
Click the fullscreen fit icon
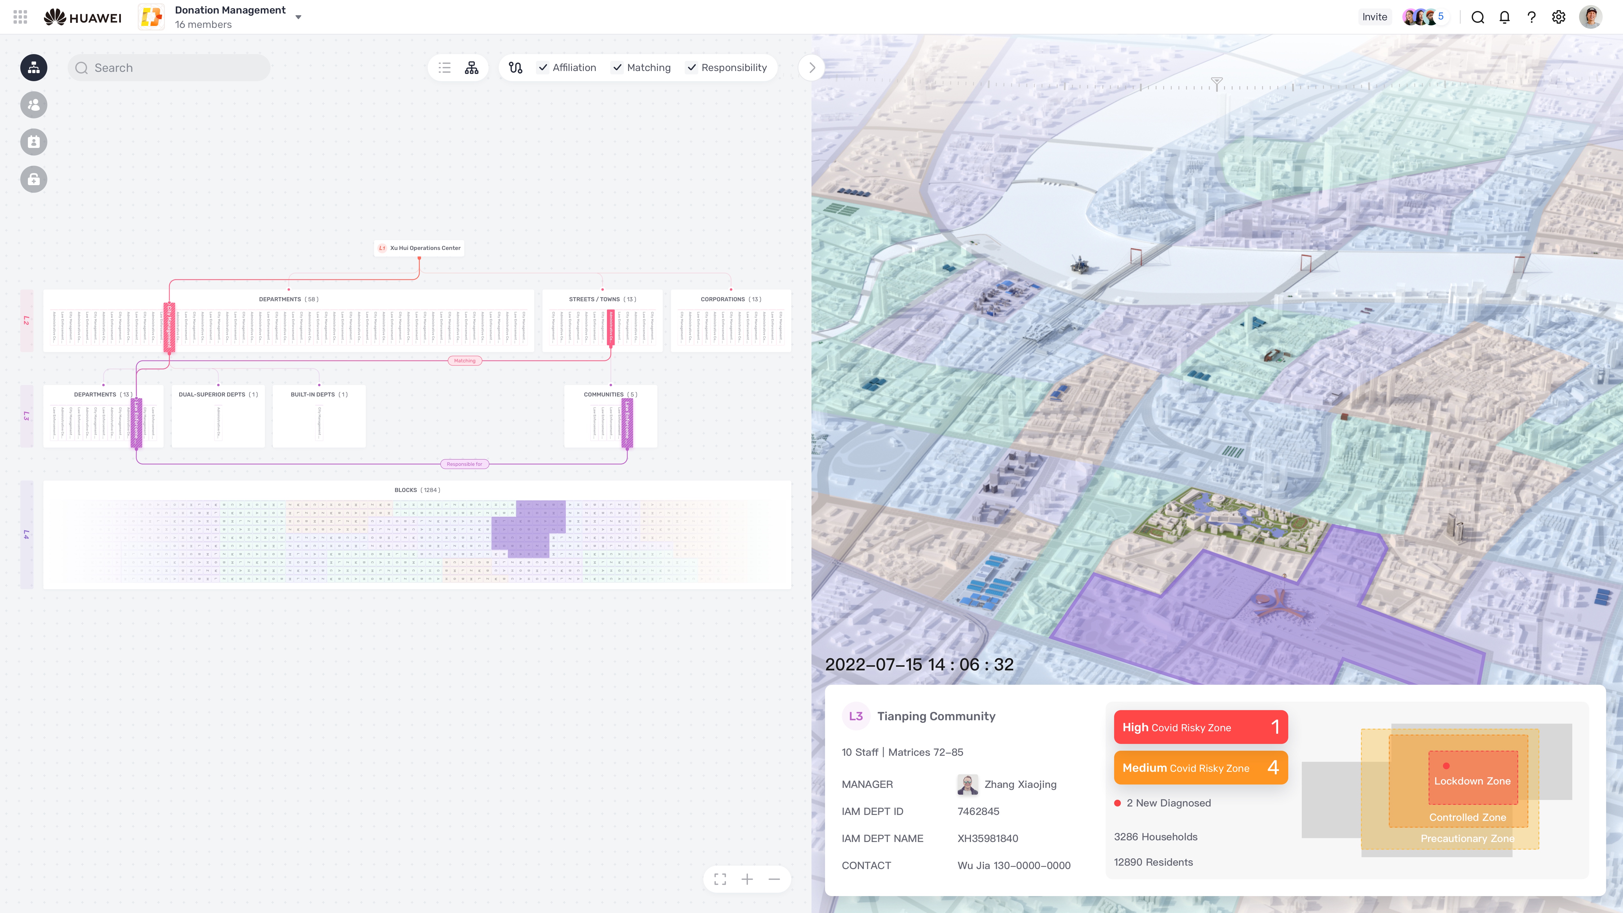pos(720,879)
